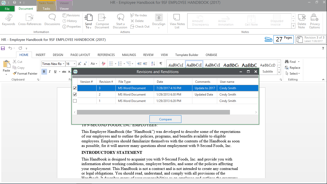Open the Select dropdown in Editing
Screen dimensions: 327x184
pos(299,74)
